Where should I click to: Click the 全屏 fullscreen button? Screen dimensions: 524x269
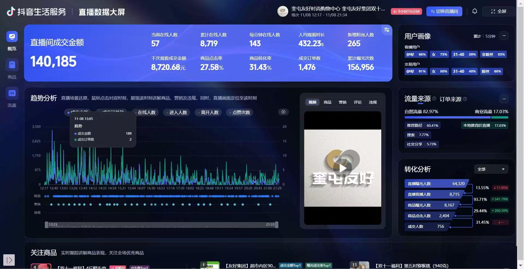(499, 11)
